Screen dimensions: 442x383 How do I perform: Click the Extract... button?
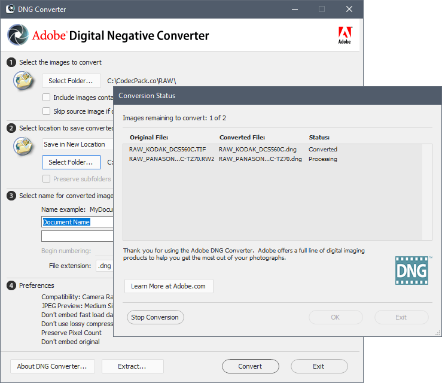coord(133,366)
